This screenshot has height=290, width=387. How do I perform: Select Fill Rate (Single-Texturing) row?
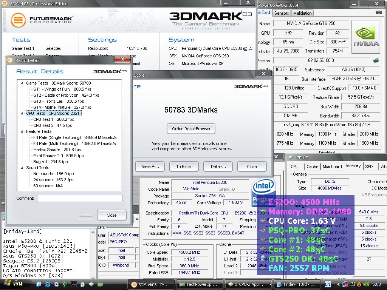click(x=75, y=137)
